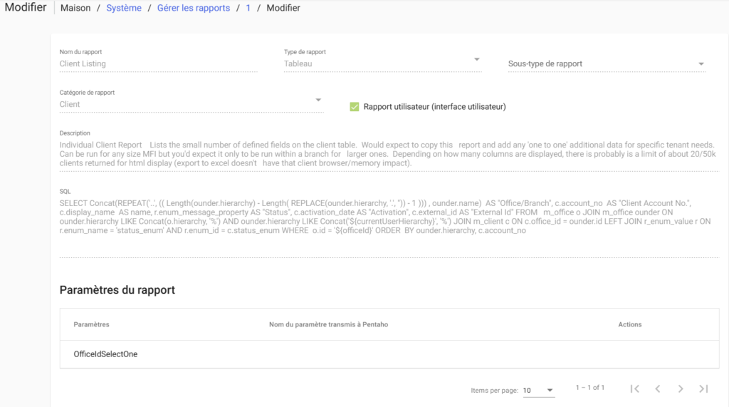Click the Nom du rapport field
The image size is (729, 407).
coord(158,63)
